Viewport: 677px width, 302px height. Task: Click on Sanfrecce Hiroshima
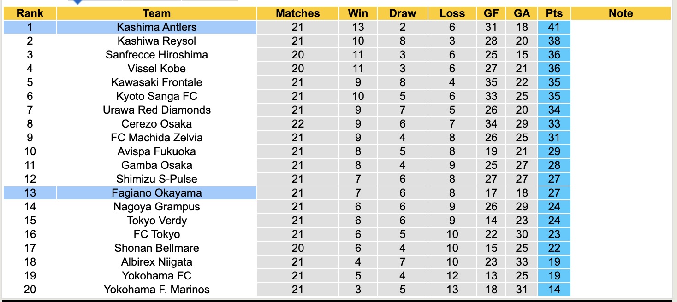(x=157, y=55)
